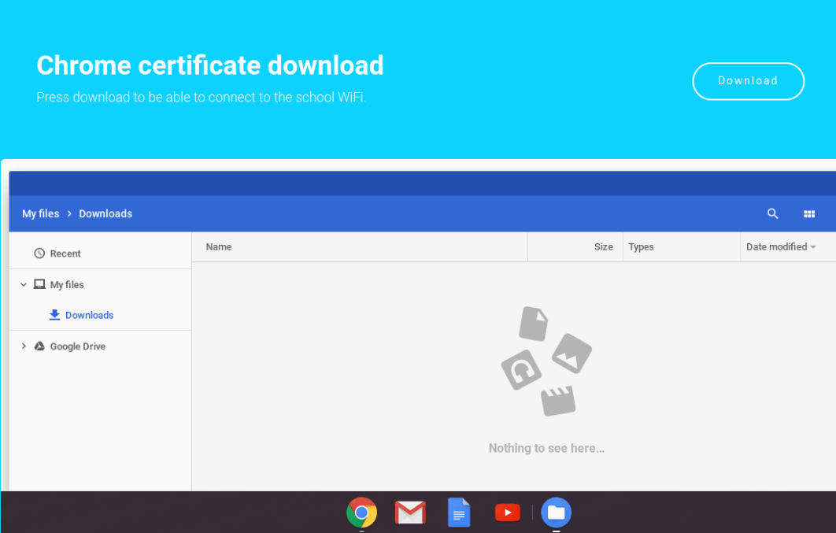
Task: Select the Downloads sidebar entry
Action: pos(89,315)
